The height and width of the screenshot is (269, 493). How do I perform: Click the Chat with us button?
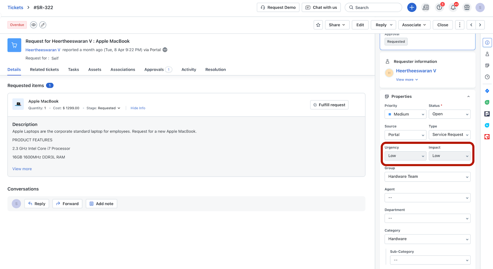pos(321,7)
